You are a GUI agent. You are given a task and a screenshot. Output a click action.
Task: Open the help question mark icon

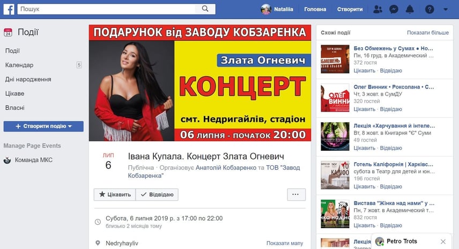coord(430,9)
